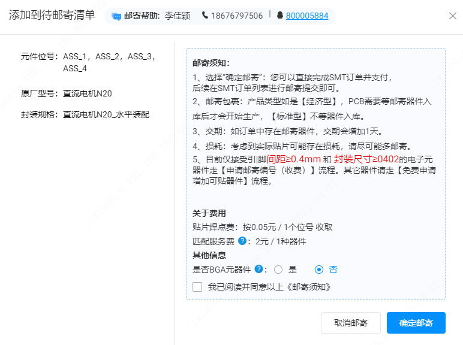Select 否 for BGA component option
Image resolution: width=463 pixels, height=345 pixels.
[x=319, y=270]
